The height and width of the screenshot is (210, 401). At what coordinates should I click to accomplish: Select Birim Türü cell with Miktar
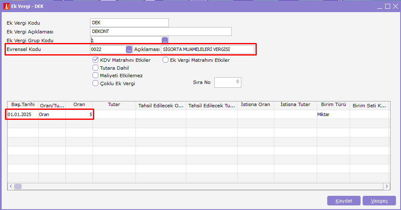coord(333,114)
